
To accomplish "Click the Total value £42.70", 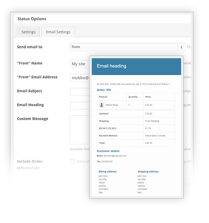I will 149,143.
